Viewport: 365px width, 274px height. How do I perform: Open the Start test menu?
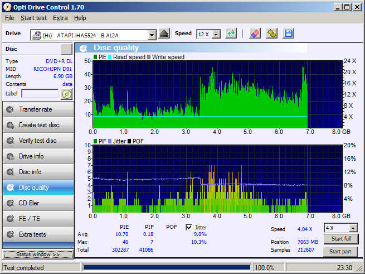click(34, 18)
